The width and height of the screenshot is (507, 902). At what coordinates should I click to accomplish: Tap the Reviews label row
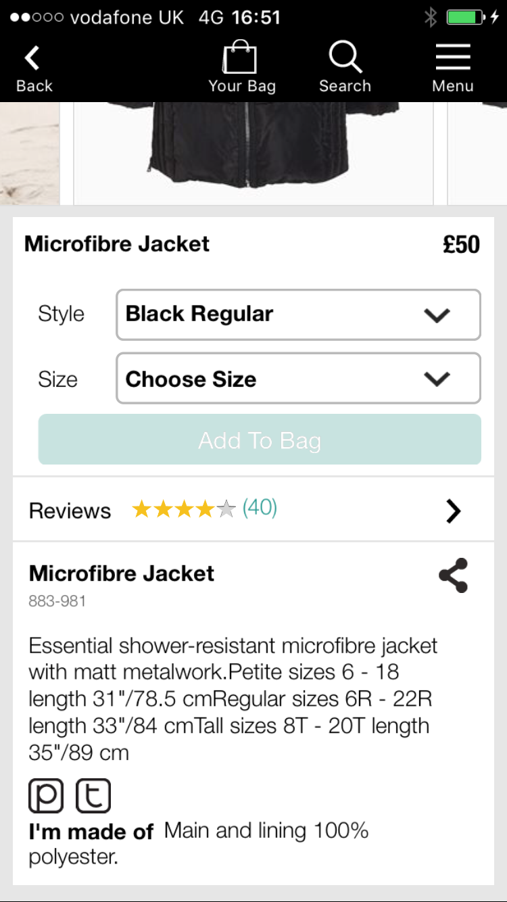point(70,511)
